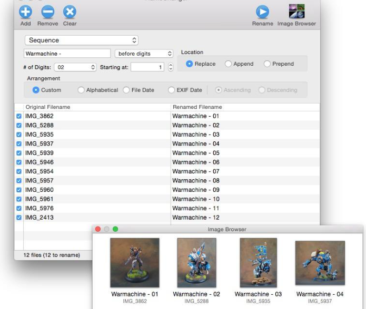This screenshot has height=309, width=366.
Task: Select the IMG_5939 original filename
Action: tap(39, 153)
